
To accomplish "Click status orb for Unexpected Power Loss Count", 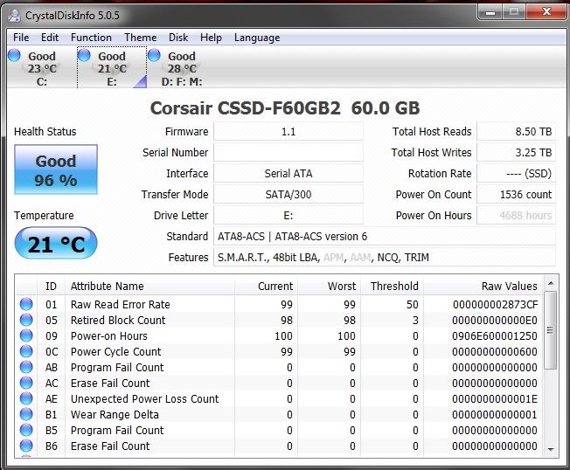I will [x=26, y=399].
